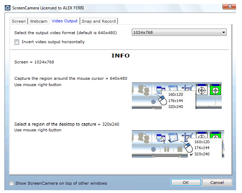Click the Cancel button
This screenshot has height=193, width=242.
click(x=217, y=183)
